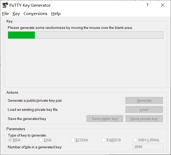This screenshot has height=155, width=171.
Task: Pick the SSH-1 (RSA) key type
Action: point(135,140)
